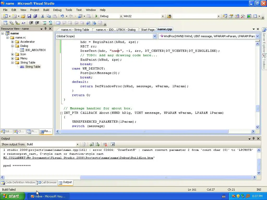Click the Decrease Indent icon
The width and height of the screenshot is (267, 200).
click(31, 23)
